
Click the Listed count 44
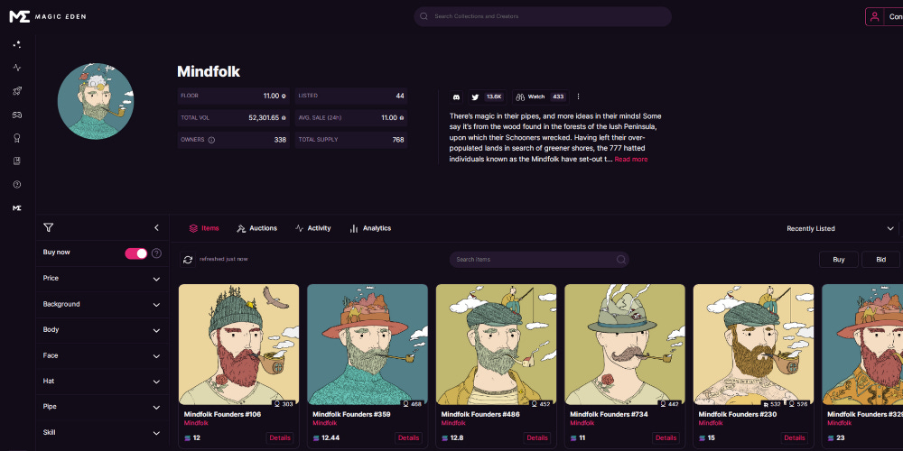[400, 97]
